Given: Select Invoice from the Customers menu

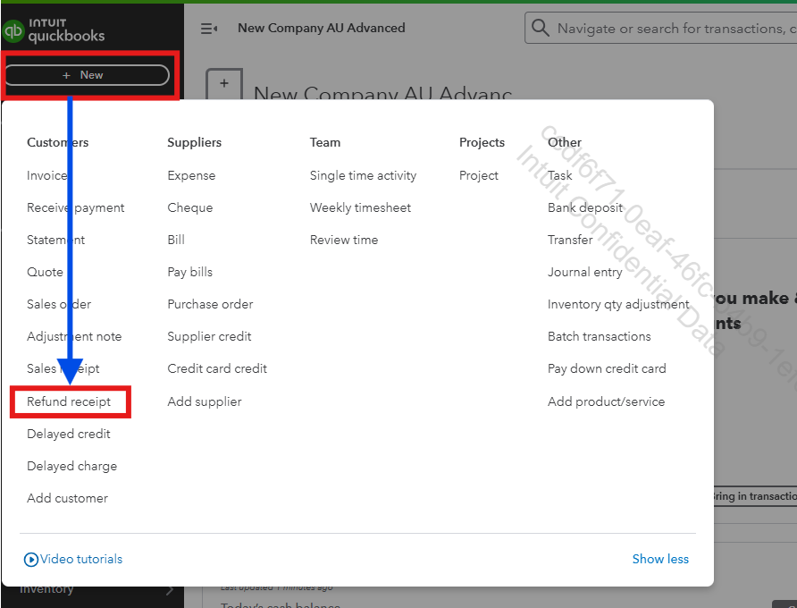Looking at the screenshot, I should [x=46, y=175].
